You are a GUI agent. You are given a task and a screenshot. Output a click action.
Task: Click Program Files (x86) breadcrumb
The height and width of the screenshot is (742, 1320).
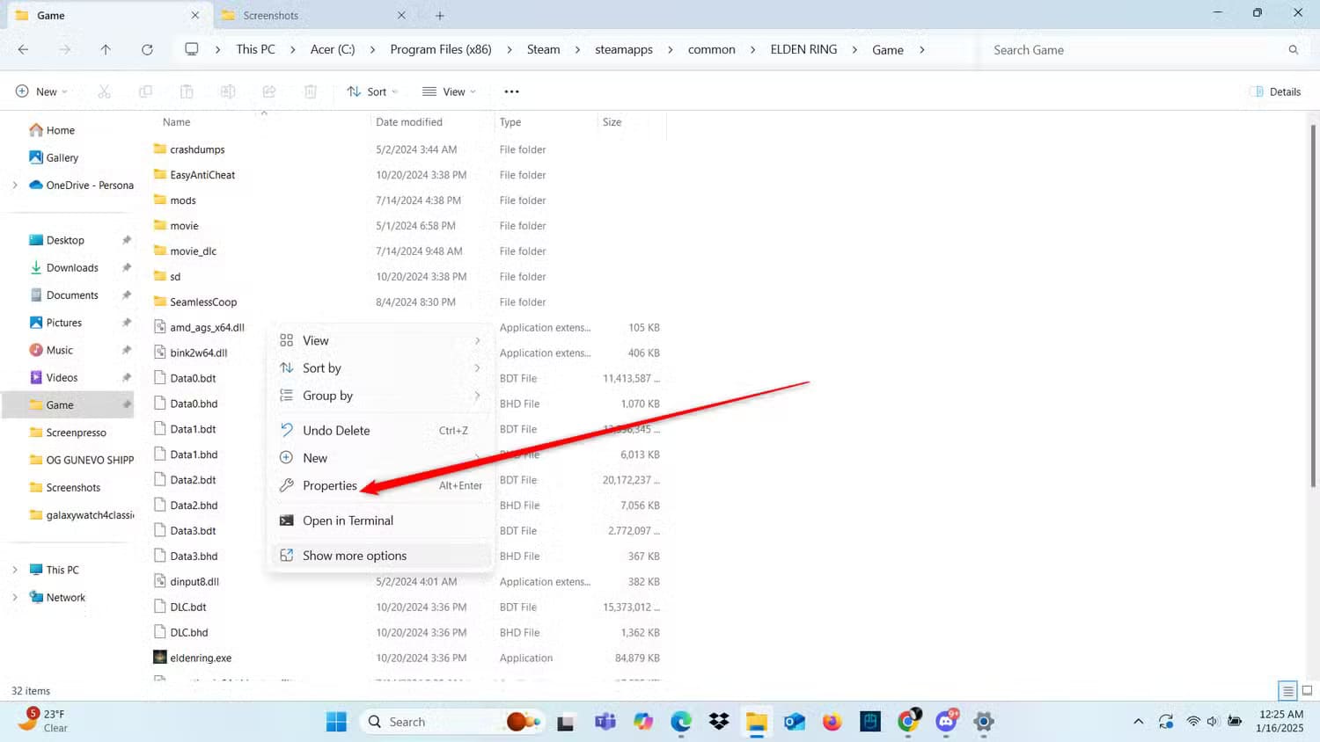tap(441, 50)
